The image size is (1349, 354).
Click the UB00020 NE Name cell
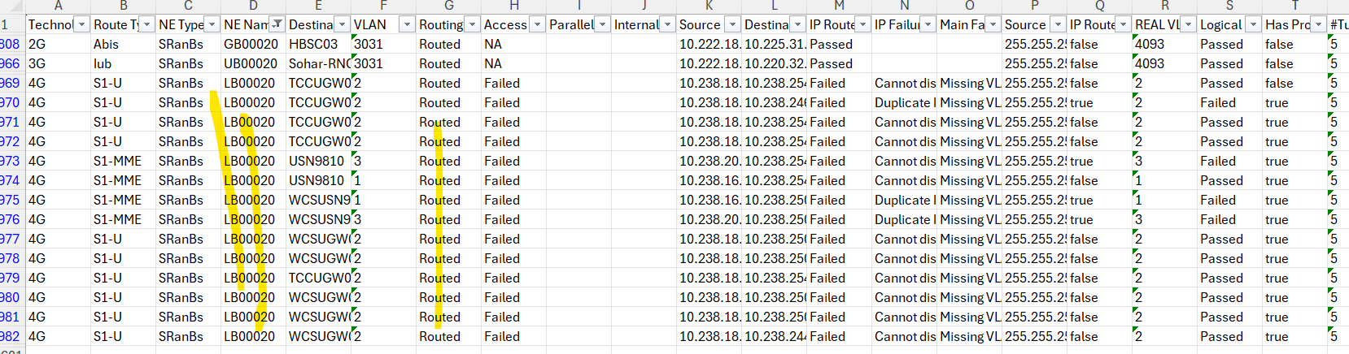click(251, 63)
